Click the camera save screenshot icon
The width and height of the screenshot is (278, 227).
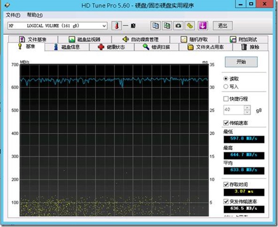[x=178, y=26]
